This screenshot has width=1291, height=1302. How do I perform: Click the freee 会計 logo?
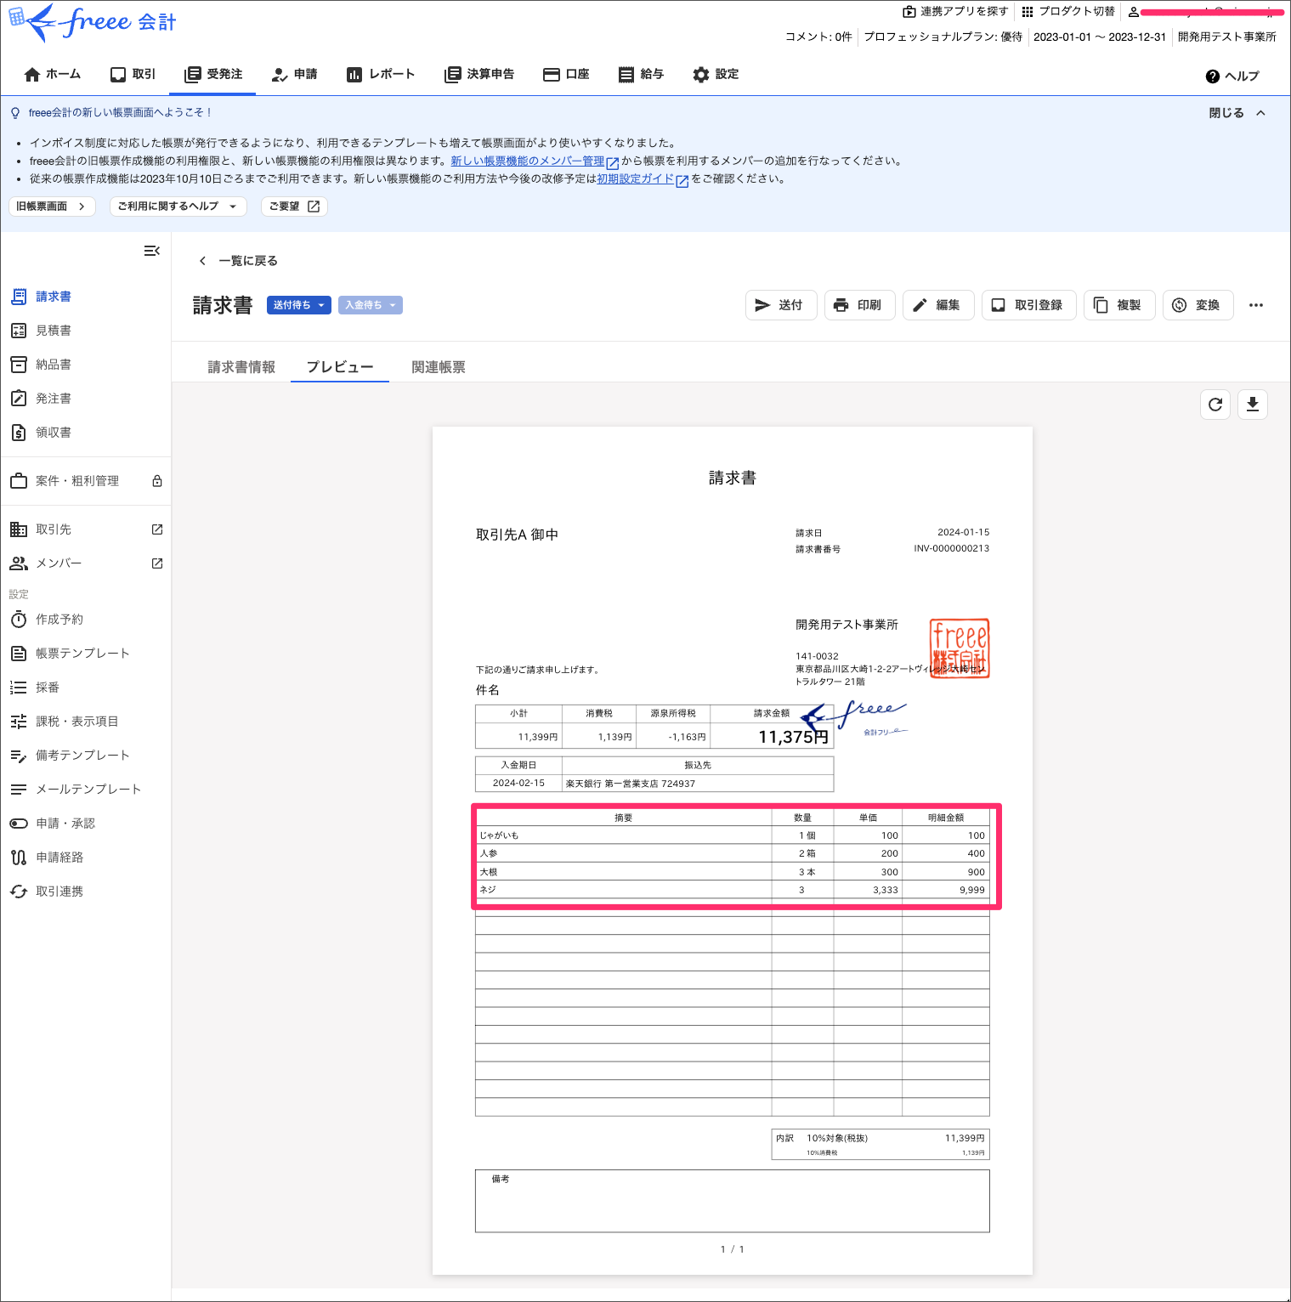click(x=92, y=22)
